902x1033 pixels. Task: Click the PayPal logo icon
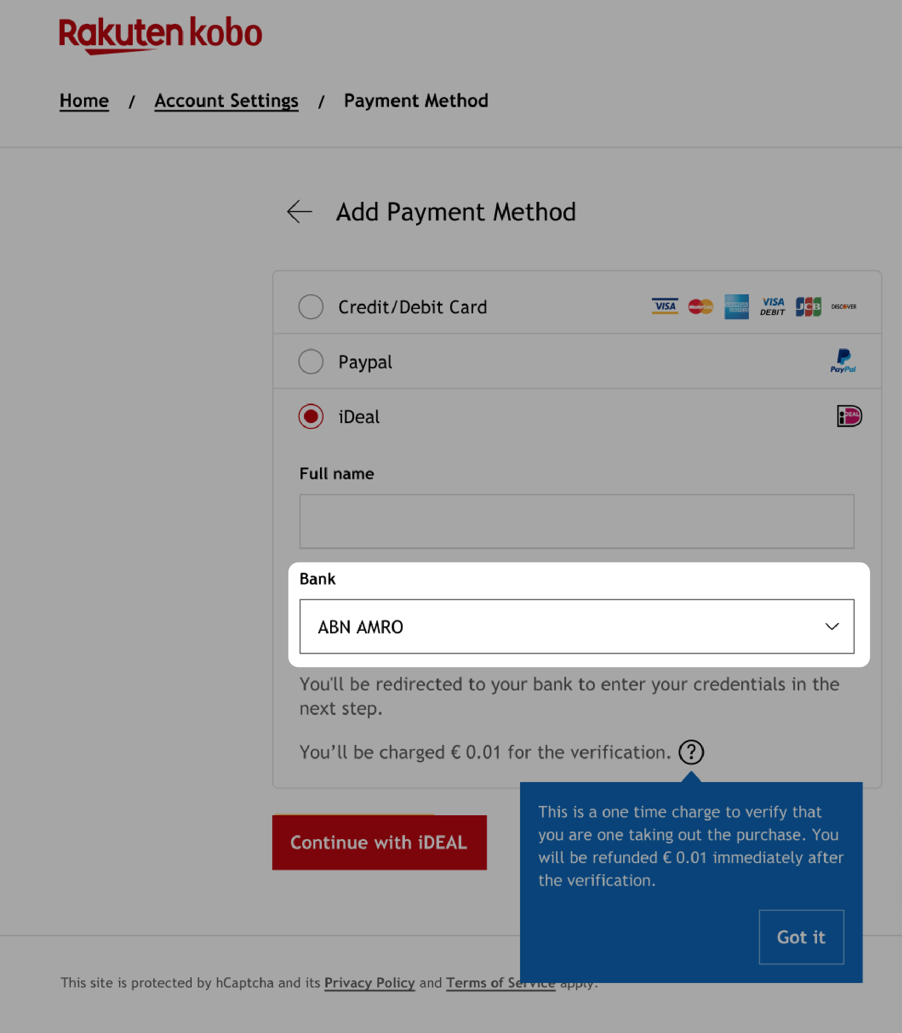pyautogui.click(x=842, y=361)
